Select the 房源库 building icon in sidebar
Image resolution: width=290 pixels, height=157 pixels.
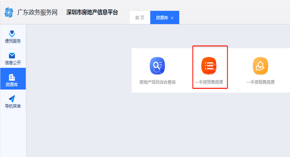(12, 77)
